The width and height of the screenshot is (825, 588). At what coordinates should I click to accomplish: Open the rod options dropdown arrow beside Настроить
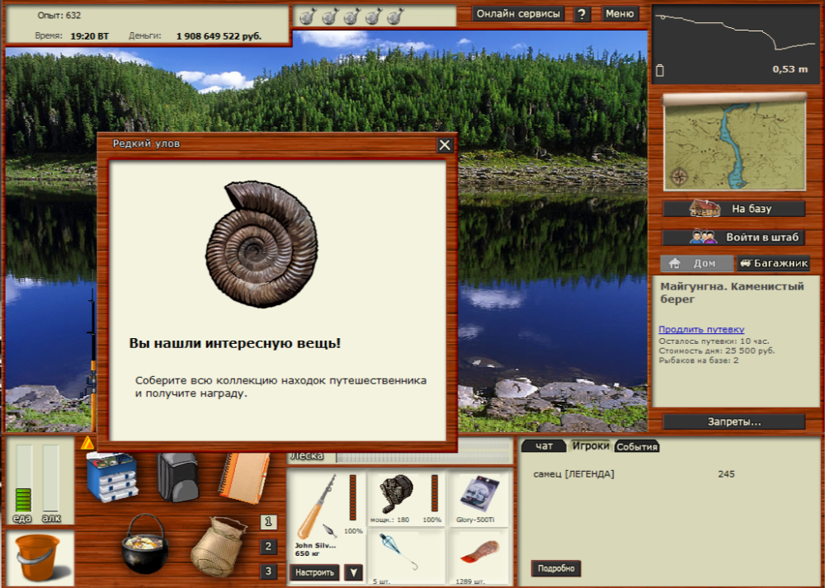pyautogui.click(x=353, y=572)
